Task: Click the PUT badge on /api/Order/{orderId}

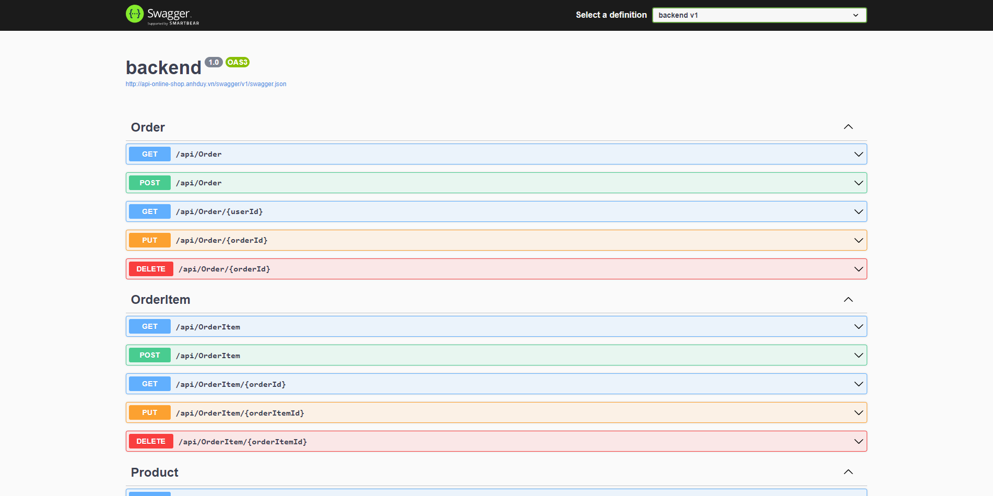Action: pyautogui.click(x=149, y=240)
